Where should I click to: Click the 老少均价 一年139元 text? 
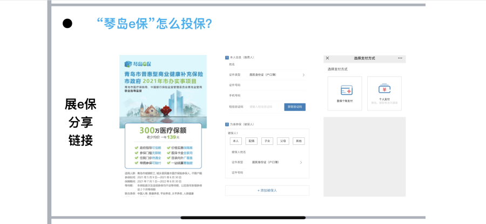[163, 137]
